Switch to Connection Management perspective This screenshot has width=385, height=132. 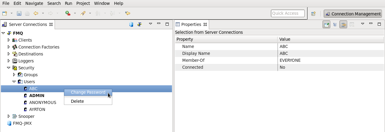coord(353,14)
